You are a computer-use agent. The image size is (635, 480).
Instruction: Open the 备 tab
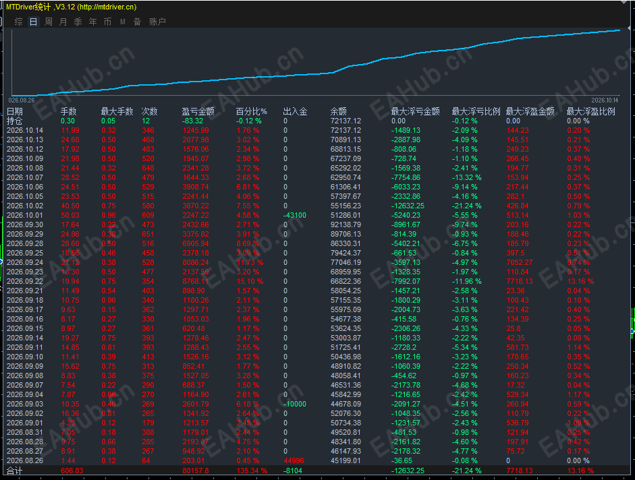(x=137, y=22)
